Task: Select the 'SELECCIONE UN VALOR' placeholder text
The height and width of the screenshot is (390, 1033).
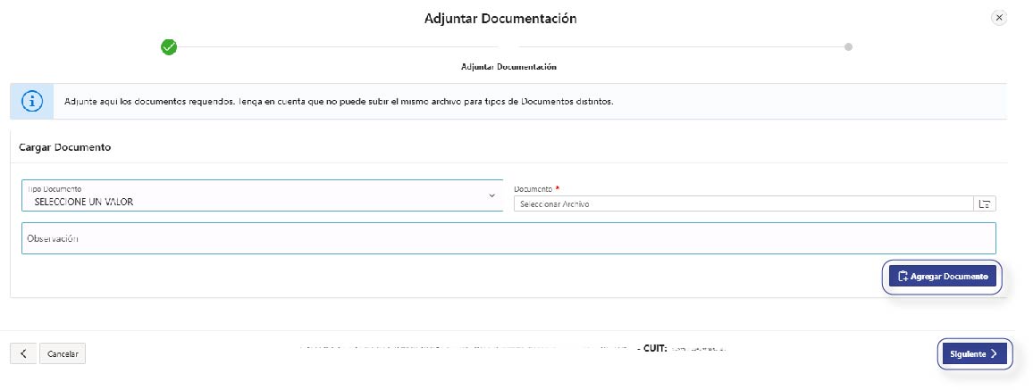Action: pos(83,203)
